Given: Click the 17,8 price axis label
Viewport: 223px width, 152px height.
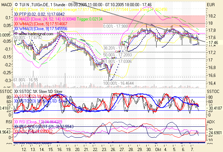Looking at the screenshot, I should coord(212,30).
